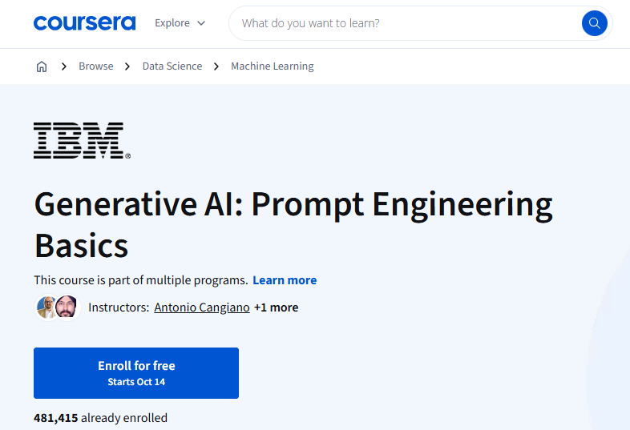The width and height of the screenshot is (630, 430).
Task: Click the chevron right after the home icon
Action: pyautogui.click(x=64, y=66)
